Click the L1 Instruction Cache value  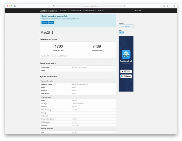coord(75,119)
